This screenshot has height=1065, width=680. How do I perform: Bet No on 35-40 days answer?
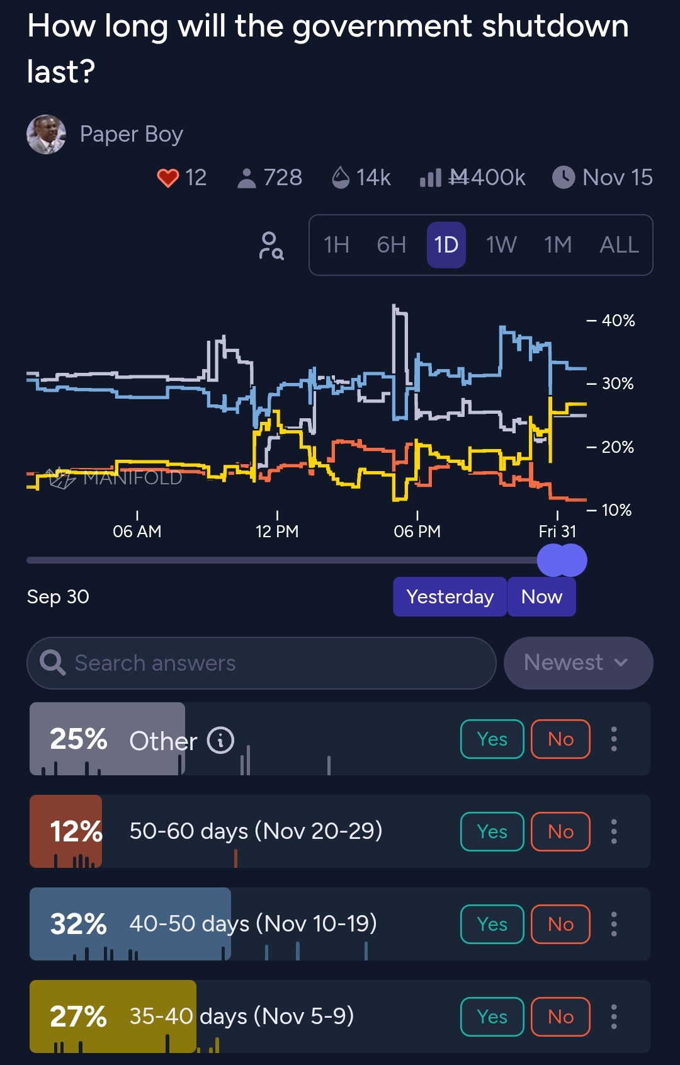(x=560, y=1017)
